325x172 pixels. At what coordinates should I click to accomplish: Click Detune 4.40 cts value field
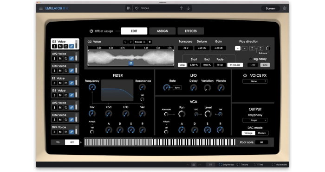coord(202,48)
